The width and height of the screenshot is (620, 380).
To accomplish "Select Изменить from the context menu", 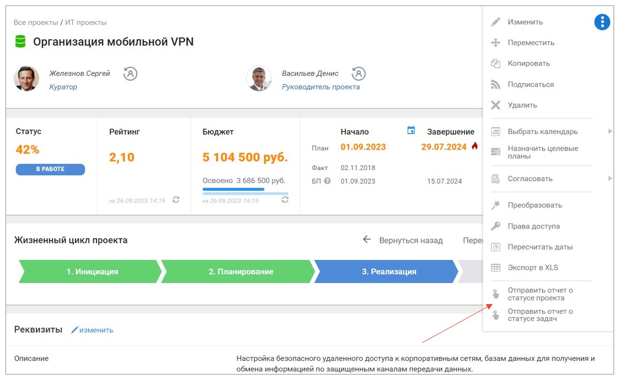I will click(525, 22).
